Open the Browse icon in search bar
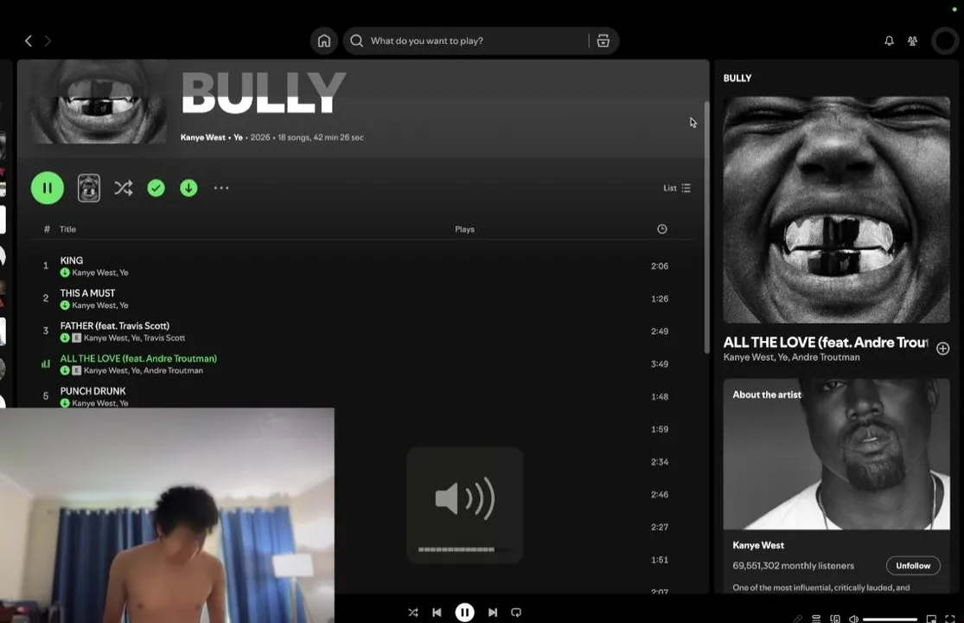964x623 pixels. coord(603,41)
